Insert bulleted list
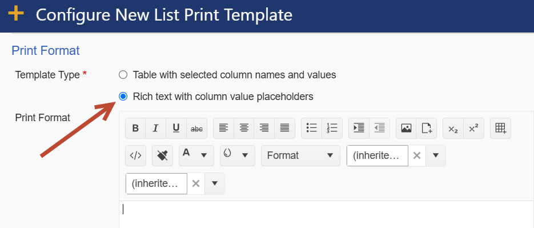 (311, 128)
